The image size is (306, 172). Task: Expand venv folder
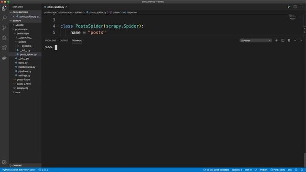(x=18, y=92)
